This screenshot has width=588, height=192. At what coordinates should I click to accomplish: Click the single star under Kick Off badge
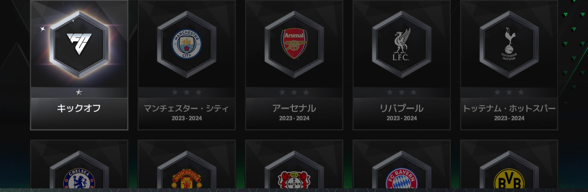tap(79, 92)
